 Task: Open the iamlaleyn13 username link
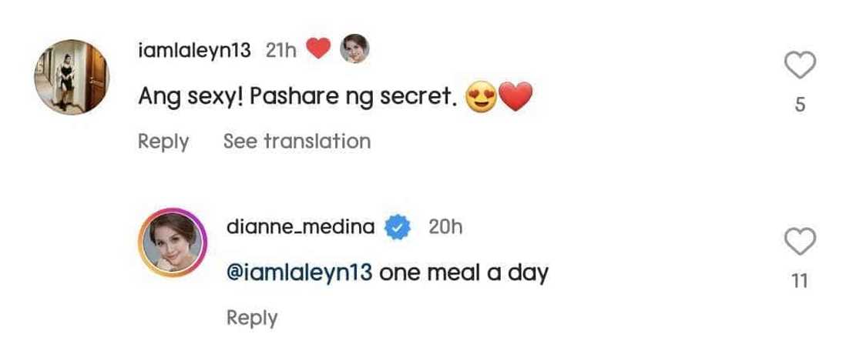pyautogui.click(x=194, y=51)
